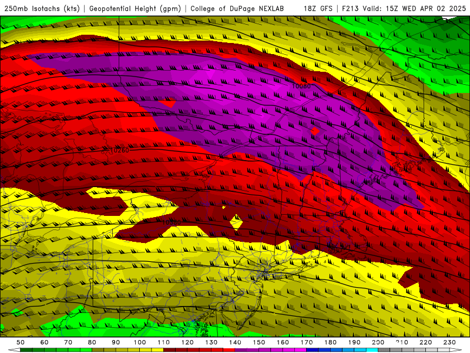This screenshot has height=353, width=470.
Task: Pick the dark maroon swatch right after 110
Action: pos(169,350)
